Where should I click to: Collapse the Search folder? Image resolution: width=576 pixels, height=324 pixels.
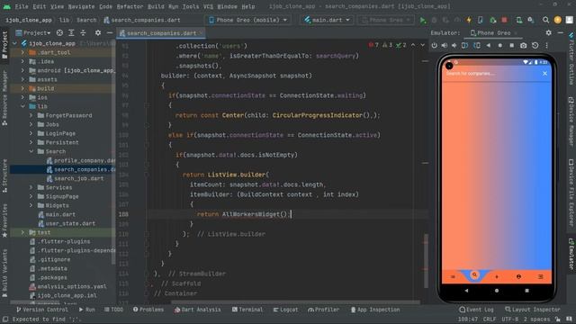tap(31, 151)
